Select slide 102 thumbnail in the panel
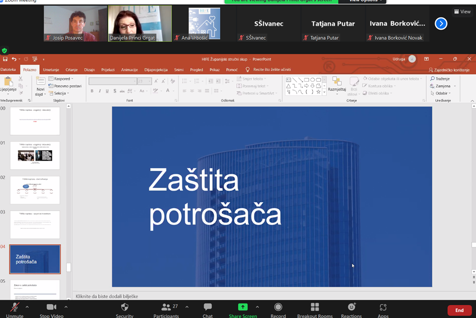This screenshot has height=318, width=476. point(35,190)
